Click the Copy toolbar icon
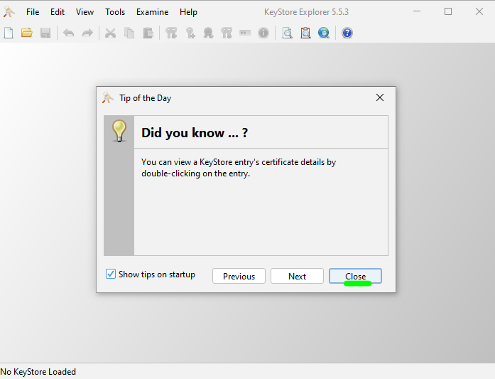Image resolution: width=495 pixels, height=379 pixels. [x=129, y=33]
